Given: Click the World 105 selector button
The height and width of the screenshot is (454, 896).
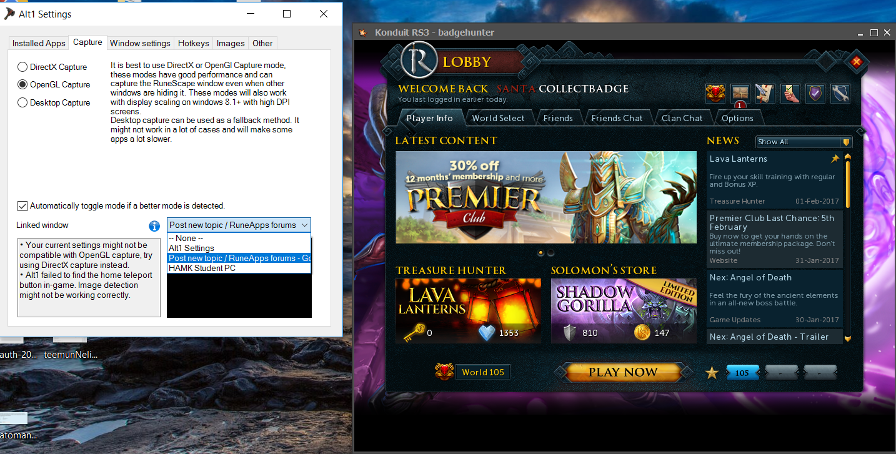Looking at the screenshot, I should point(483,372).
